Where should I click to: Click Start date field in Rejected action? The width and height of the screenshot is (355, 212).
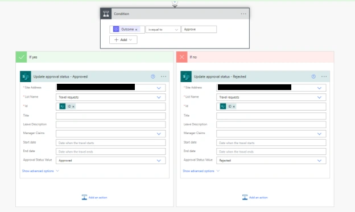click(x=271, y=142)
